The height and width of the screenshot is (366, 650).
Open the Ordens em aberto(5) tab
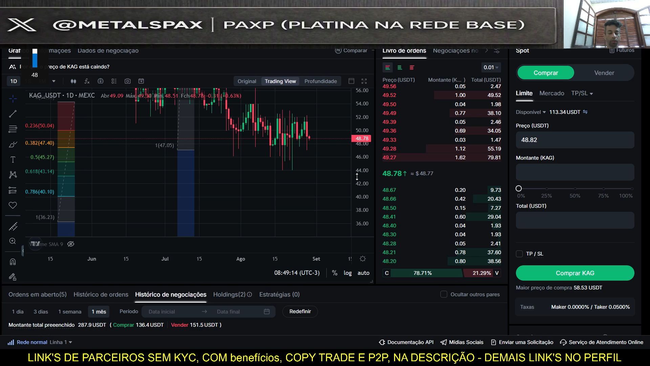click(x=38, y=294)
